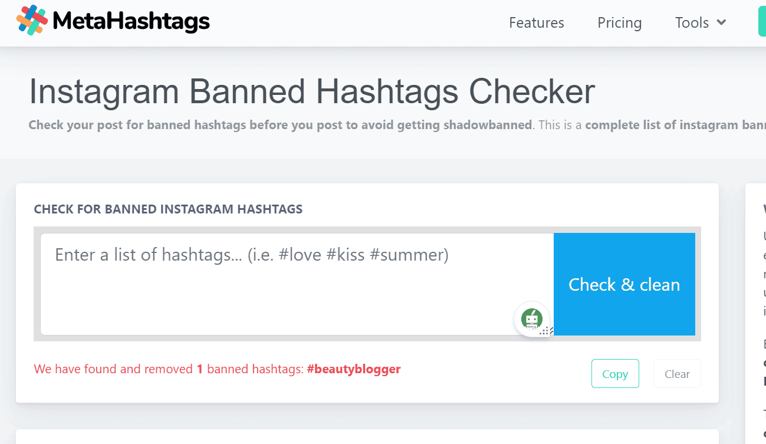Click the 'We have found and removed' message
Image resolution: width=766 pixels, height=444 pixels.
click(x=113, y=370)
